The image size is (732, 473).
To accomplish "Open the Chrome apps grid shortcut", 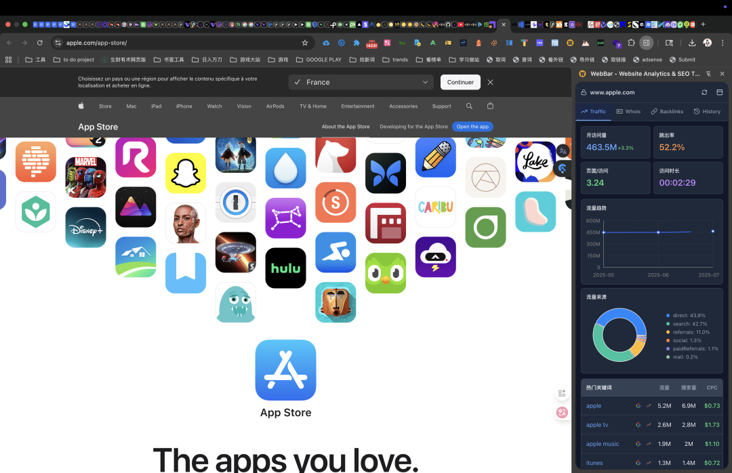I will pos(8,60).
